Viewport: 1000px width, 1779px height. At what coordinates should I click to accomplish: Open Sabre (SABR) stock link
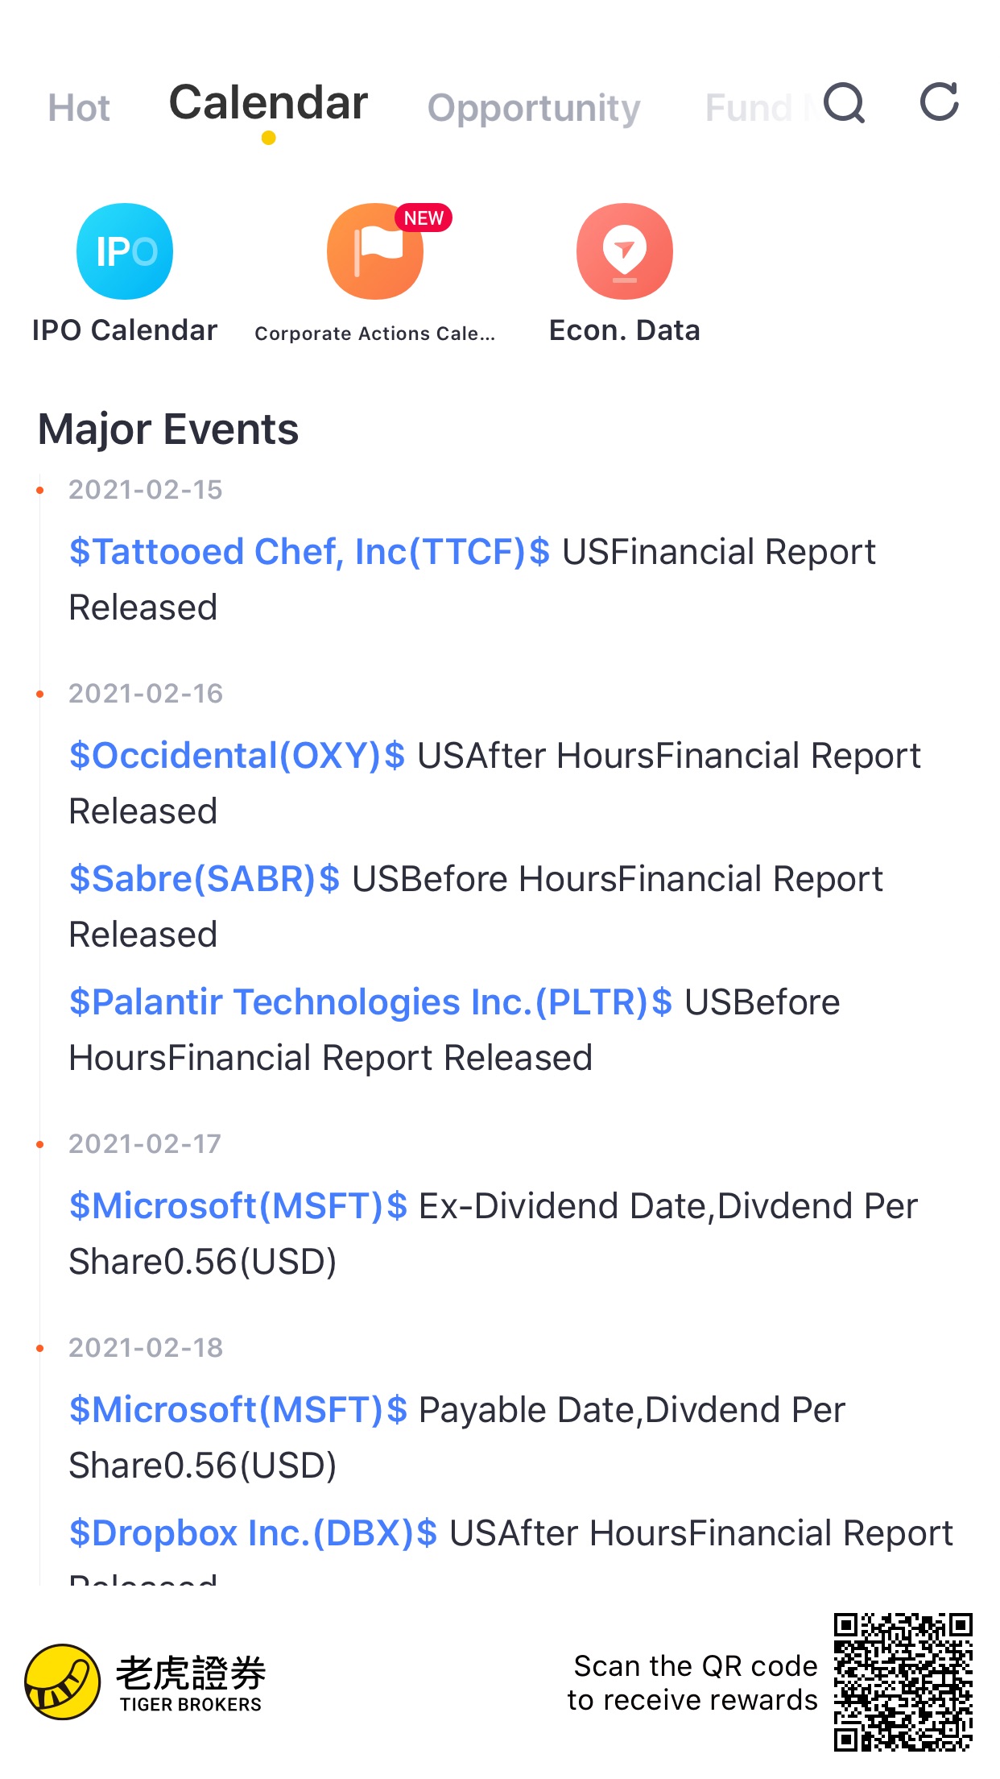(205, 879)
